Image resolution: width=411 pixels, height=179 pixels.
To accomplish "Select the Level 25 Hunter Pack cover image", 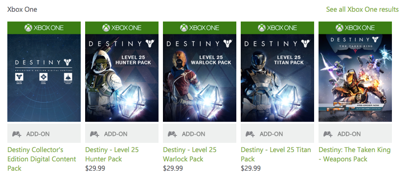I will [x=122, y=78].
